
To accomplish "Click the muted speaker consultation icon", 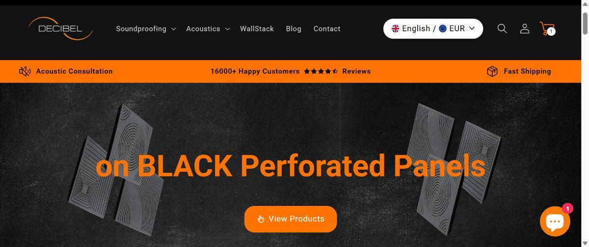I will click(x=25, y=71).
